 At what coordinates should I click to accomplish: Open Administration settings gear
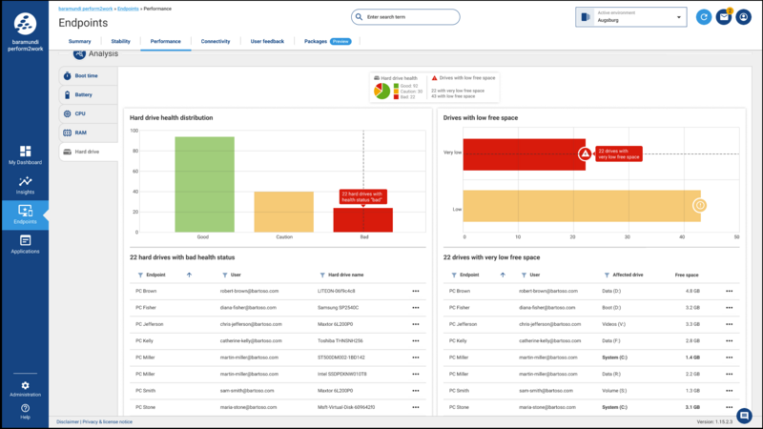(25, 388)
